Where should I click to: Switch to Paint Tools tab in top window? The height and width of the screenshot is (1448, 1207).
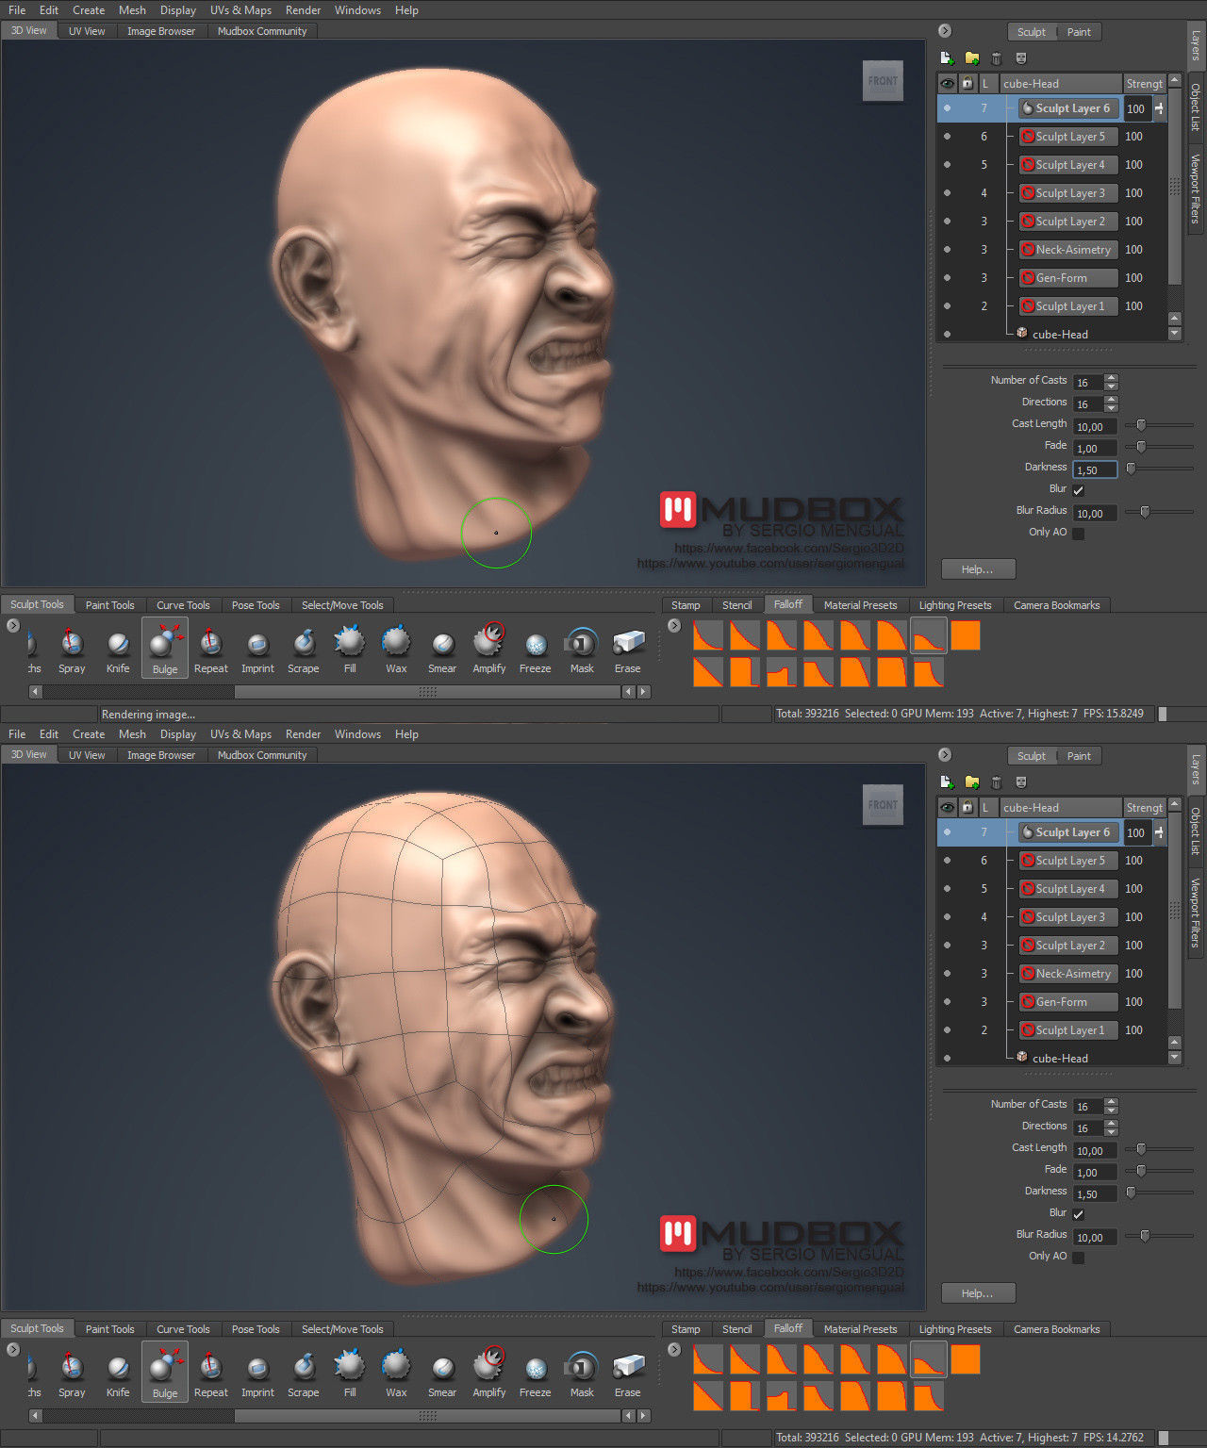(109, 605)
